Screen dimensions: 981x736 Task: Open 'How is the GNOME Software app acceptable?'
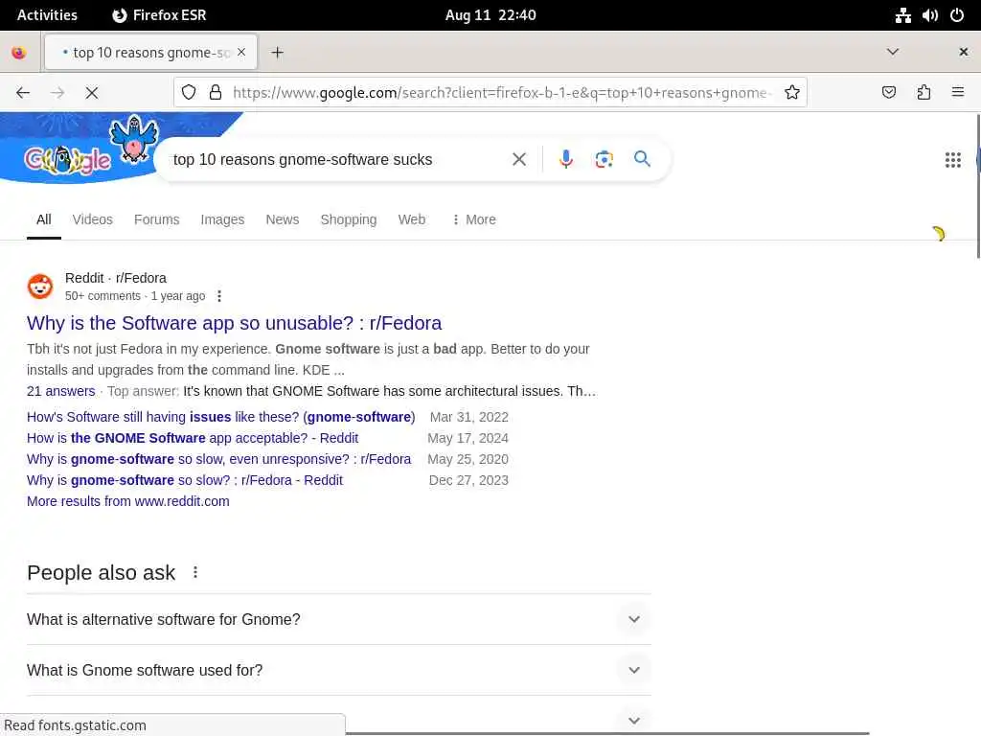point(193,438)
